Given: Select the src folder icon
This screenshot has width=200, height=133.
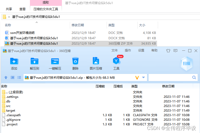Looking at the screenshot, I should [4, 106].
